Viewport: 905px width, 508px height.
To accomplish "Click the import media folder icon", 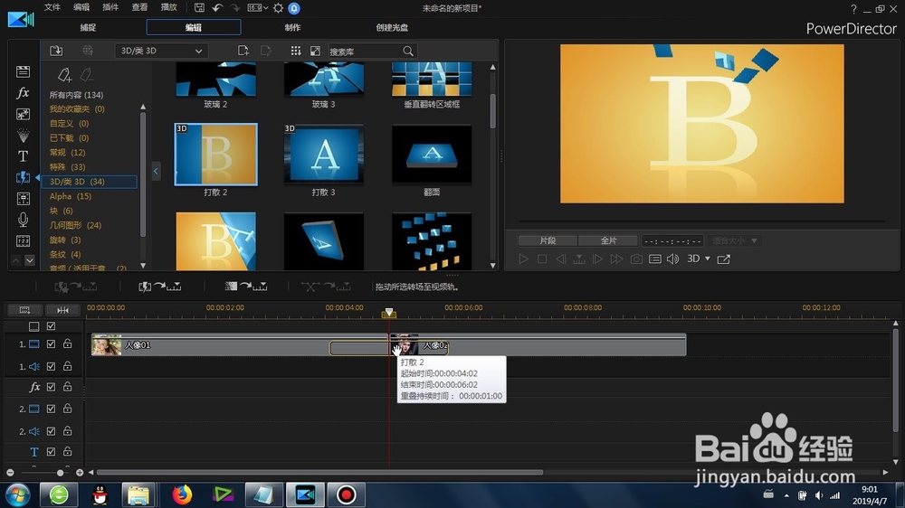I will coord(56,51).
